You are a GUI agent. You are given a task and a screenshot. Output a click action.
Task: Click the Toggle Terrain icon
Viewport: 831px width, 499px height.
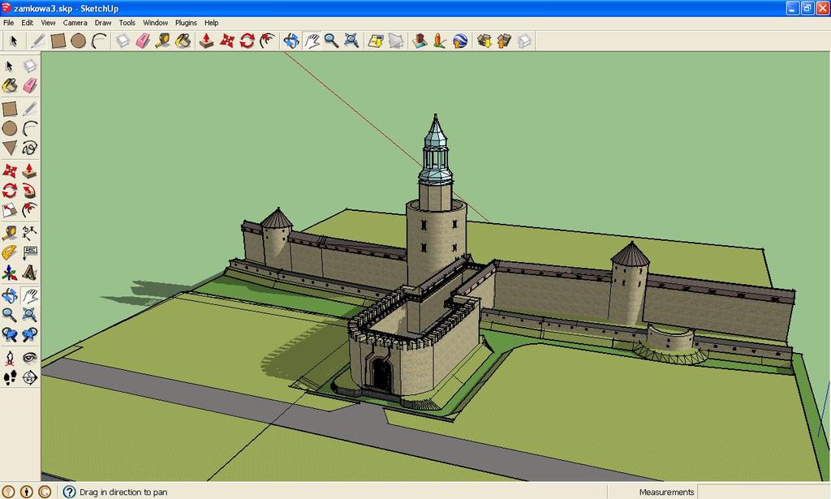point(396,41)
